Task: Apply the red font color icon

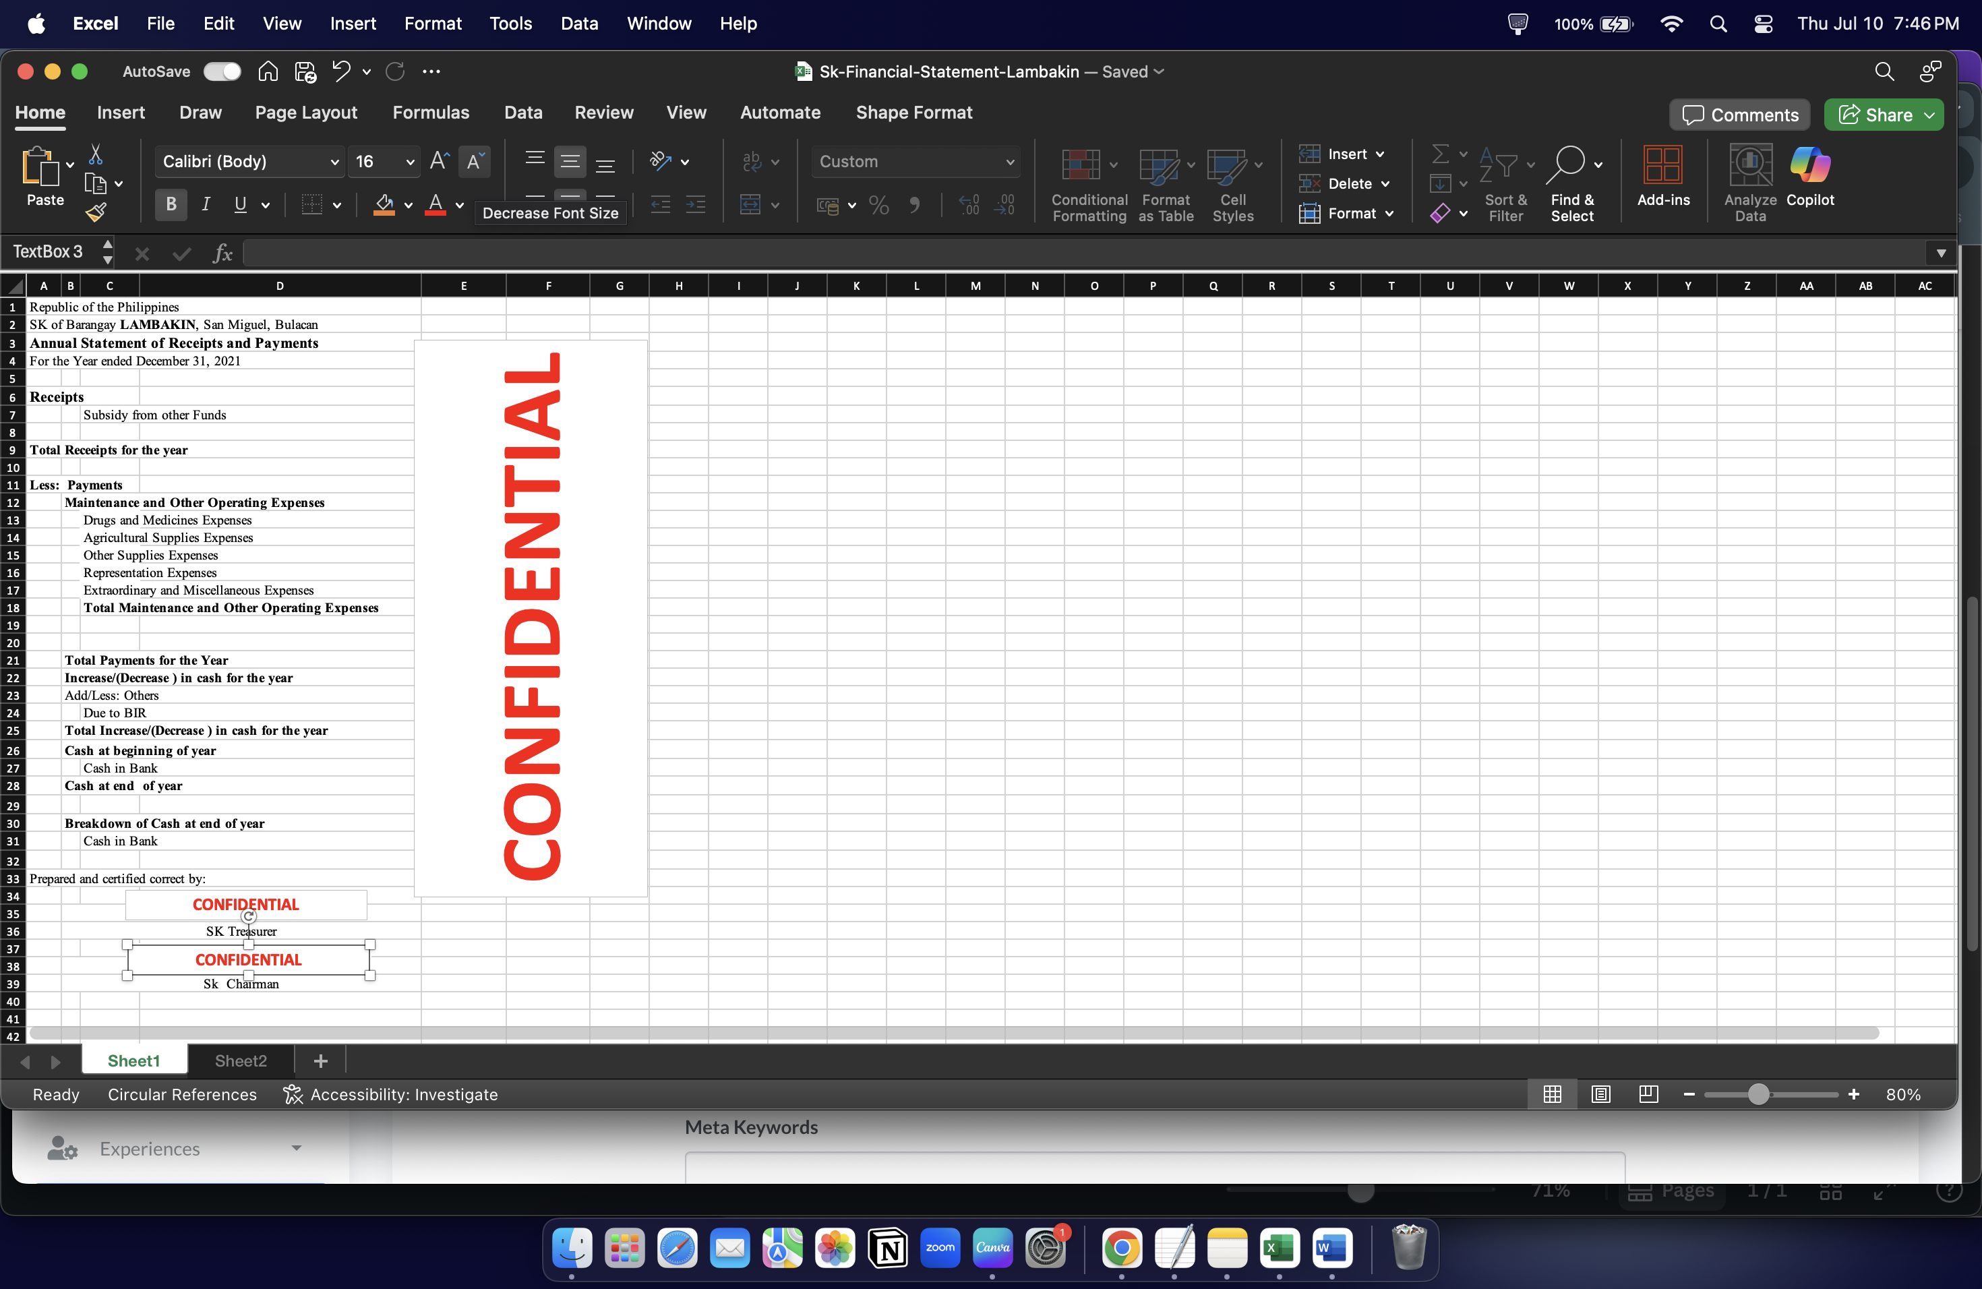Action: (435, 204)
